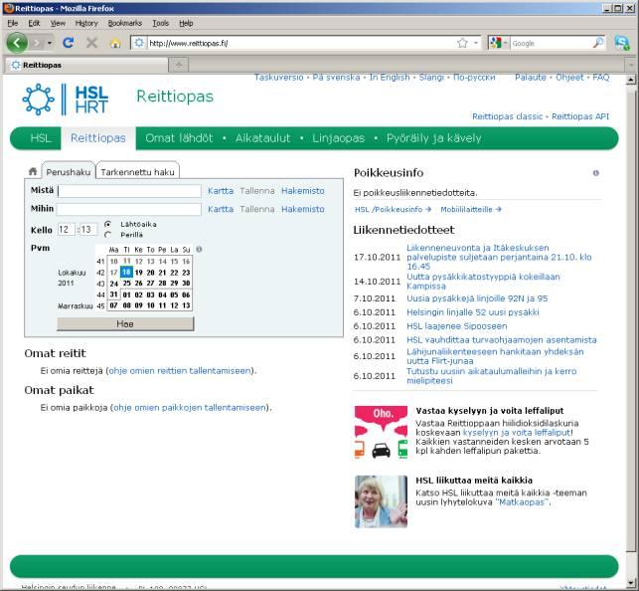Click the green browser Back button
Image resolution: width=639 pixels, height=591 pixels.
[x=17, y=43]
